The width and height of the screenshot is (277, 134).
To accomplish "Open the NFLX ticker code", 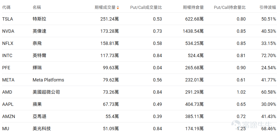I will [x=8, y=43].
